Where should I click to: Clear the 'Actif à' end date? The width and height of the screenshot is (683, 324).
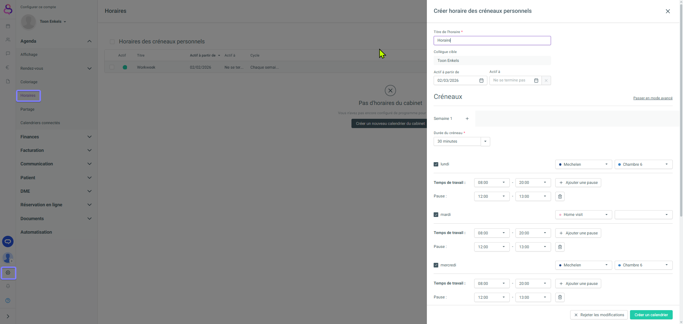pyautogui.click(x=546, y=80)
